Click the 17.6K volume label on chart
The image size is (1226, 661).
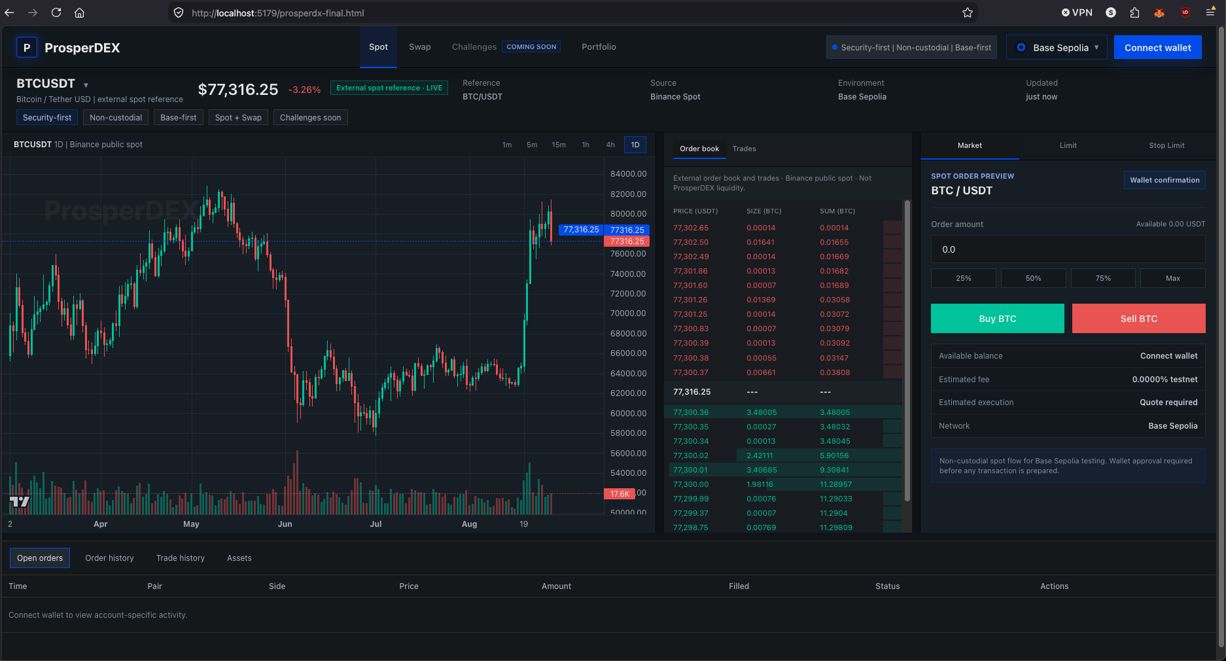(620, 494)
